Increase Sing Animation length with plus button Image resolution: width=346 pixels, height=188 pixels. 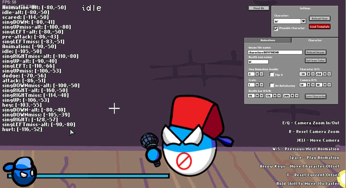[257, 74]
